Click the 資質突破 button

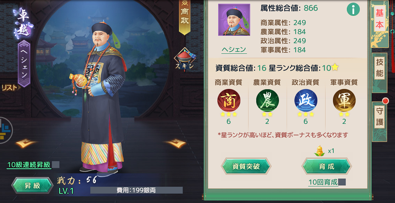point(245,166)
